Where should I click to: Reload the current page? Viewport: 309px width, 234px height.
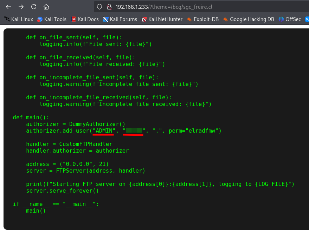click(x=34, y=7)
